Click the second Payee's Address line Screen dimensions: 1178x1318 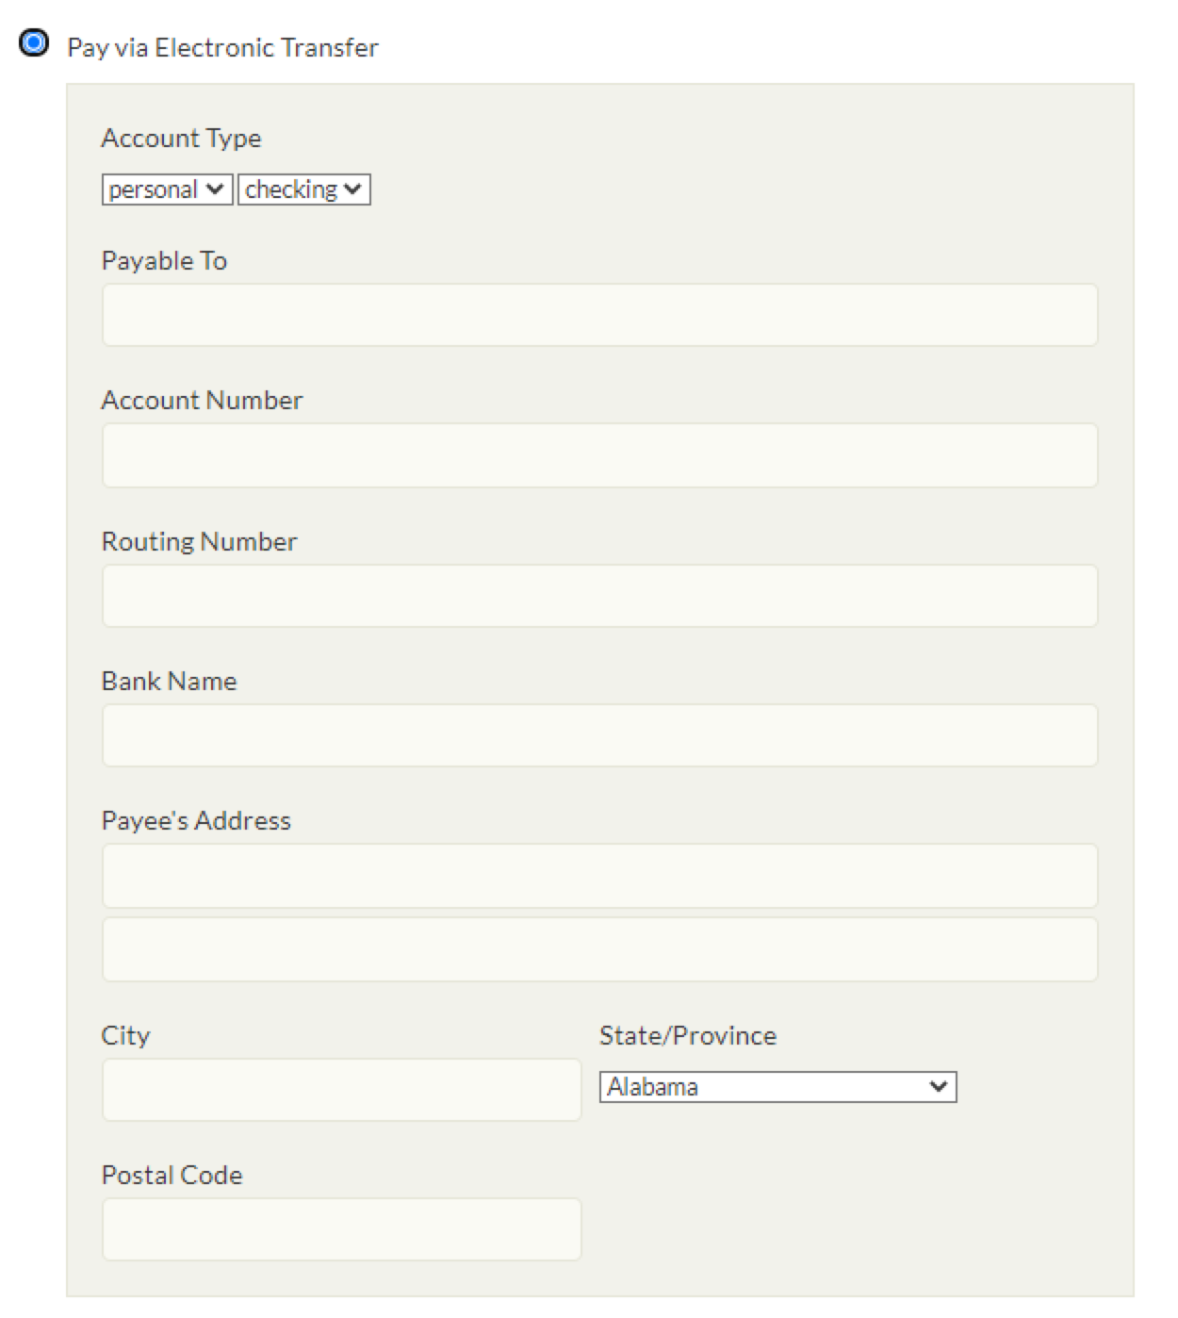coord(599,949)
